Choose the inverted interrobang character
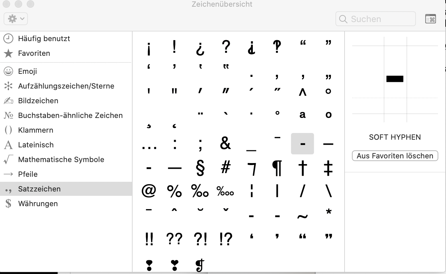The image size is (446, 274). [x=251, y=48]
